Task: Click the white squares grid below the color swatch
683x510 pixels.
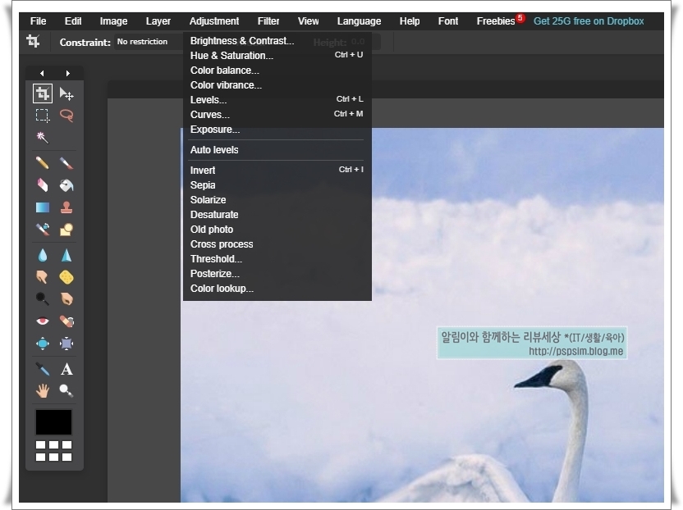Action: pos(53,451)
